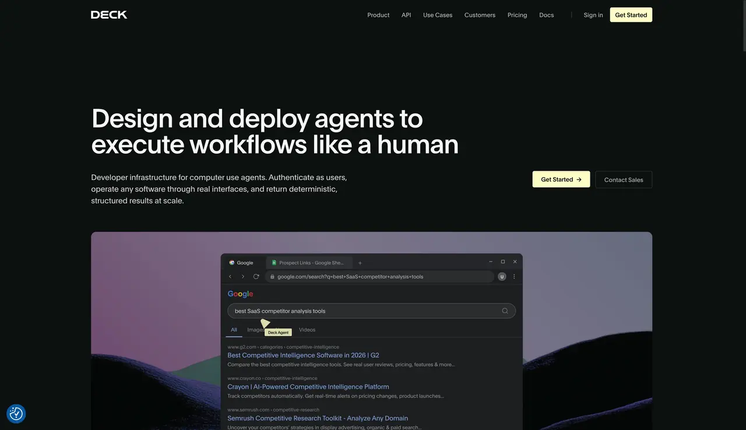Switch to the Prospect Links Google Sheets tab
Screen dimensions: 746x430
pos(309,263)
